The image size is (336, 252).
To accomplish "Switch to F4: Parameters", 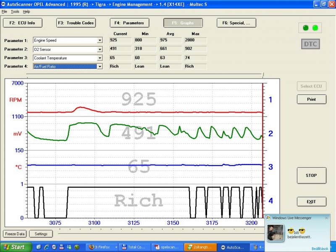I will 129,23.
